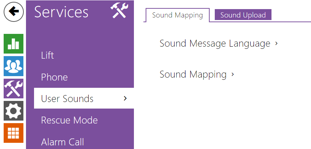The height and width of the screenshot is (149, 311).
Task: Expand the chevron after Sound Message Language
Action: (x=276, y=43)
